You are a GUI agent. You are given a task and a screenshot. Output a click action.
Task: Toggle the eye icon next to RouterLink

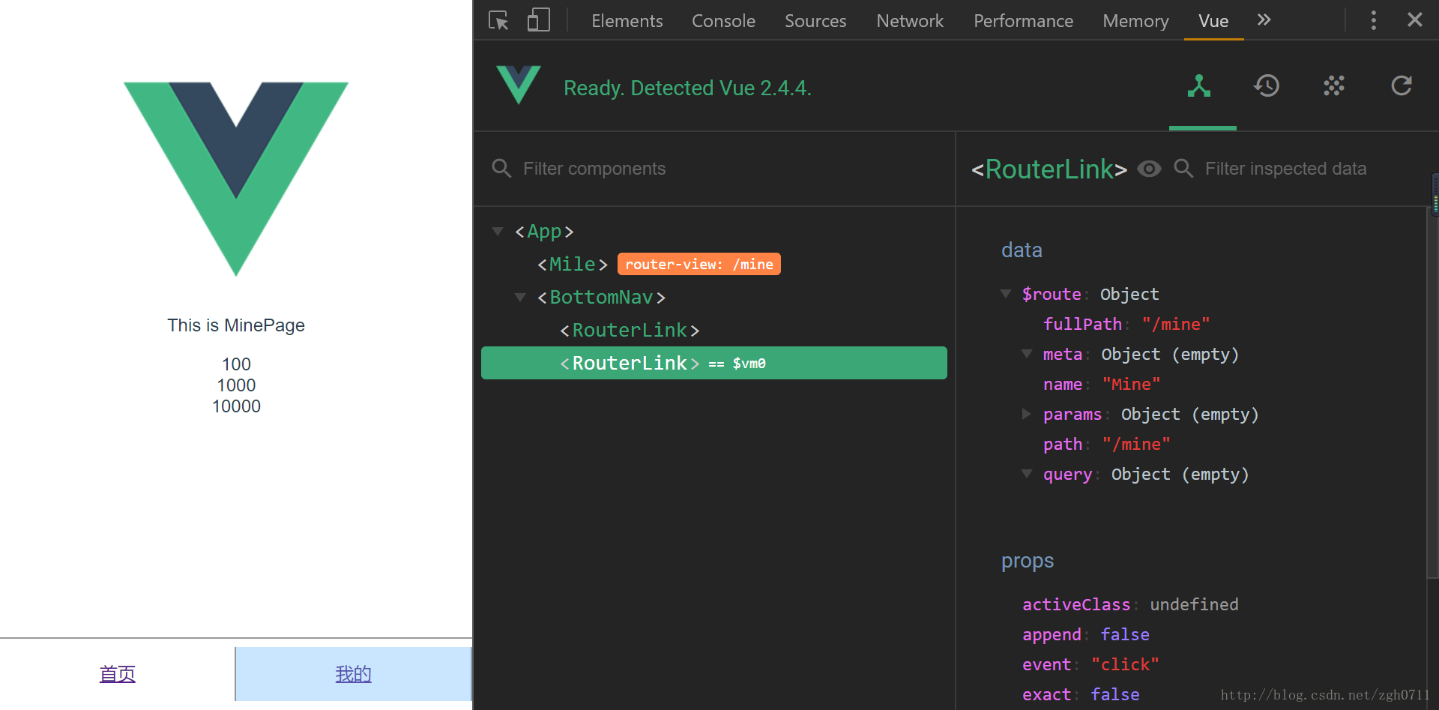coord(1149,169)
